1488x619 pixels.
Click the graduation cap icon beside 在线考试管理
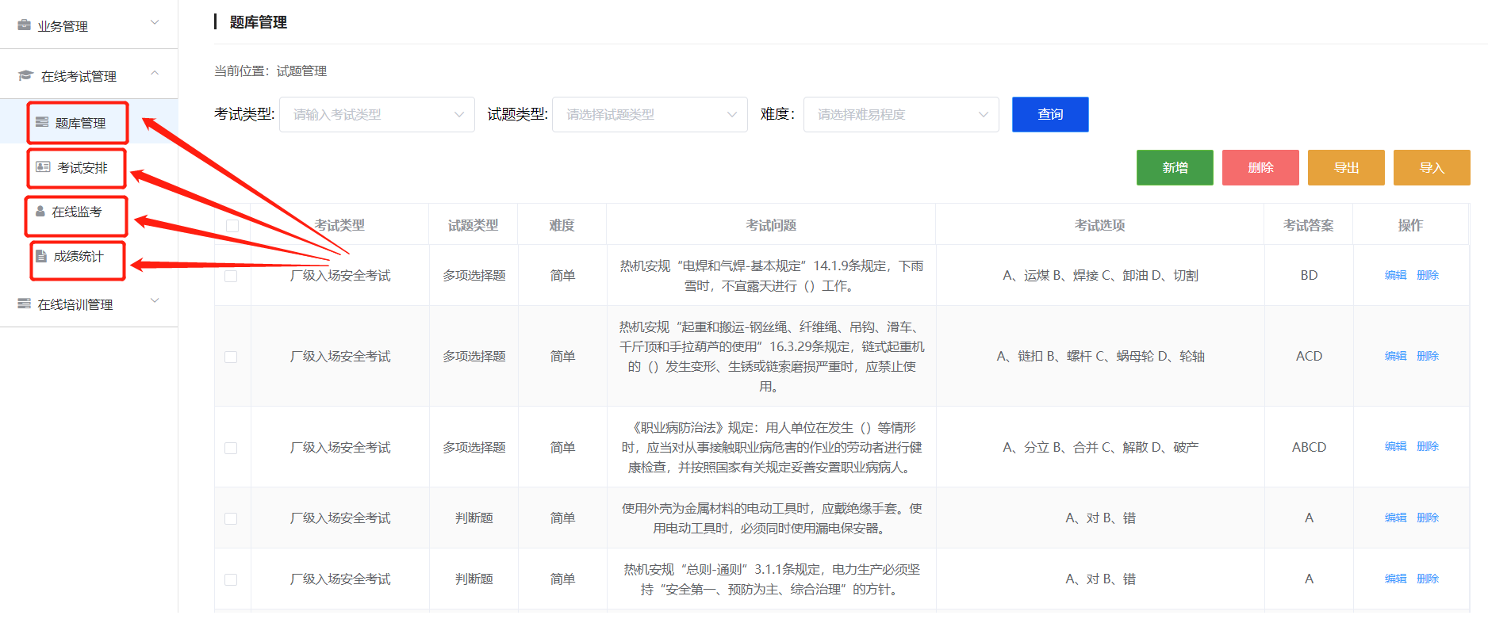click(25, 75)
